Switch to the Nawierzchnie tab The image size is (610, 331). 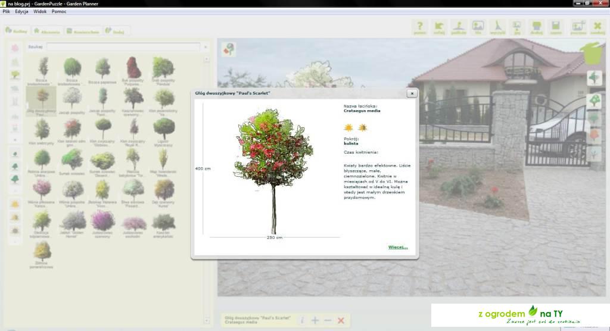tap(82, 31)
